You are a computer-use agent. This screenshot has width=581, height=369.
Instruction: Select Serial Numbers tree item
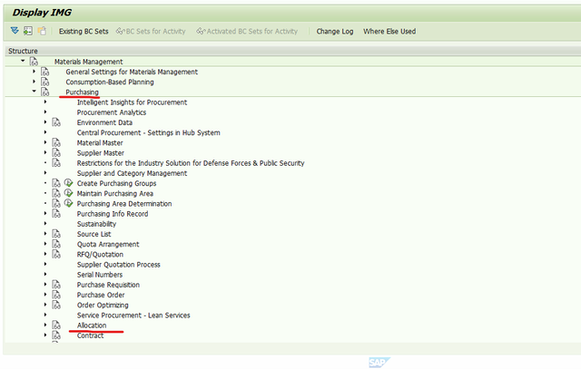[x=100, y=274]
